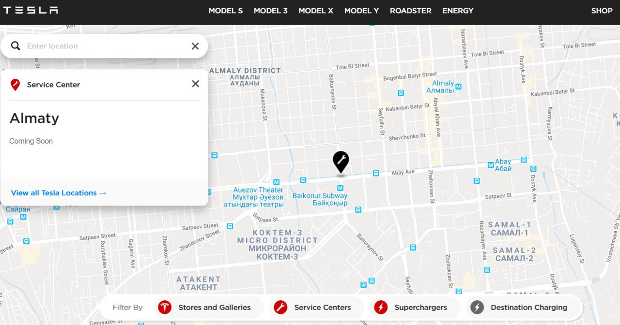The height and width of the screenshot is (325, 620).
Task: Open the Model S menu
Action: (226, 11)
